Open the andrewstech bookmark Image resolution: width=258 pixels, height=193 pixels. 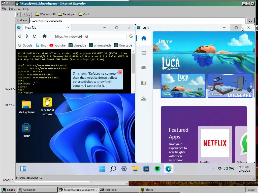point(100,45)
